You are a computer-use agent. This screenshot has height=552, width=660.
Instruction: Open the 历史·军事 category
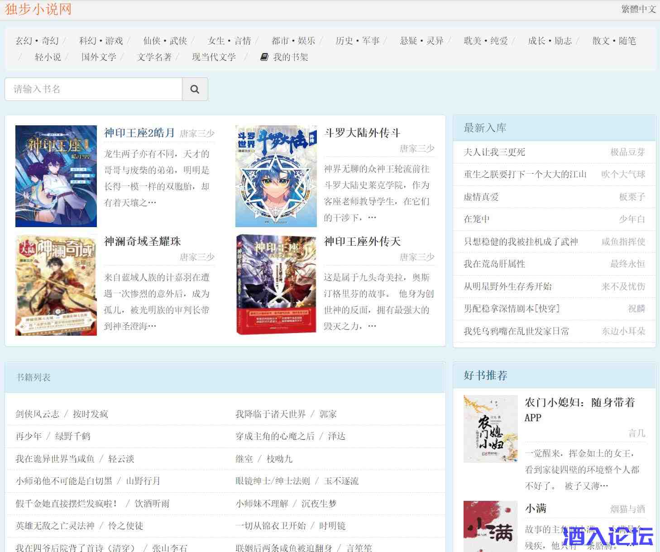[358, 41]
